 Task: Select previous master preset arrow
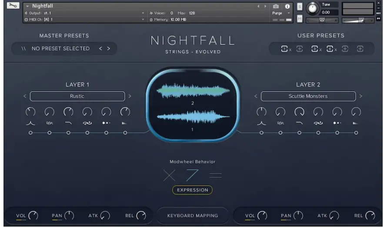click(x=100, y=49)
